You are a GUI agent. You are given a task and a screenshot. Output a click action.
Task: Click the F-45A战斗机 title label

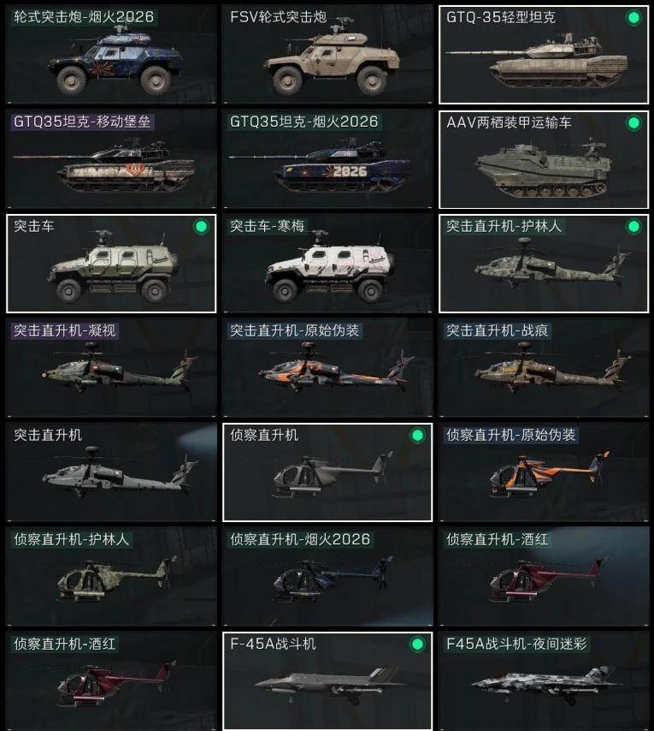coord(274,645)
